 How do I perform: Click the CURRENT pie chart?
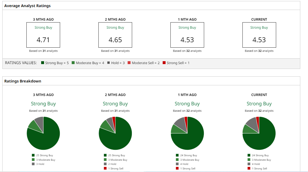[259, 133]
